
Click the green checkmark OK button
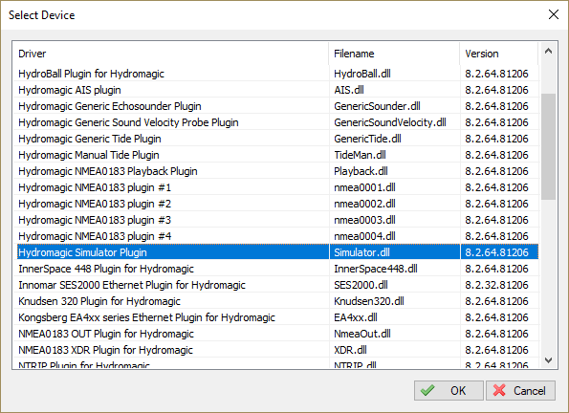tap(449, 390)
